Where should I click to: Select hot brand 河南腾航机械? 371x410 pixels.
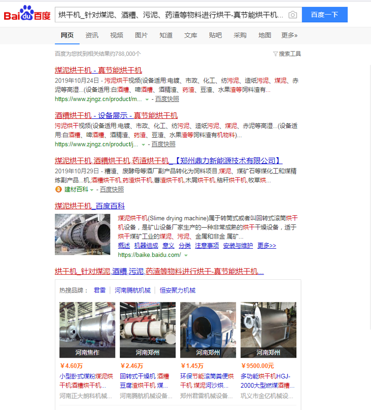[x=132, y=290]
